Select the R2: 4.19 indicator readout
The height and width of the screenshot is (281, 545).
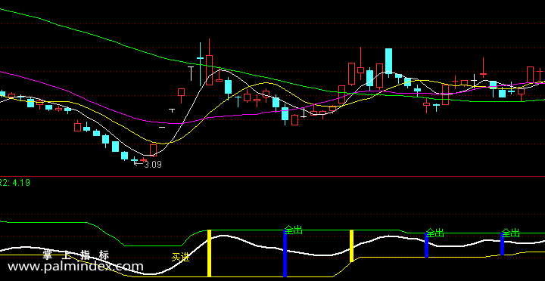[x=15, y=183]
